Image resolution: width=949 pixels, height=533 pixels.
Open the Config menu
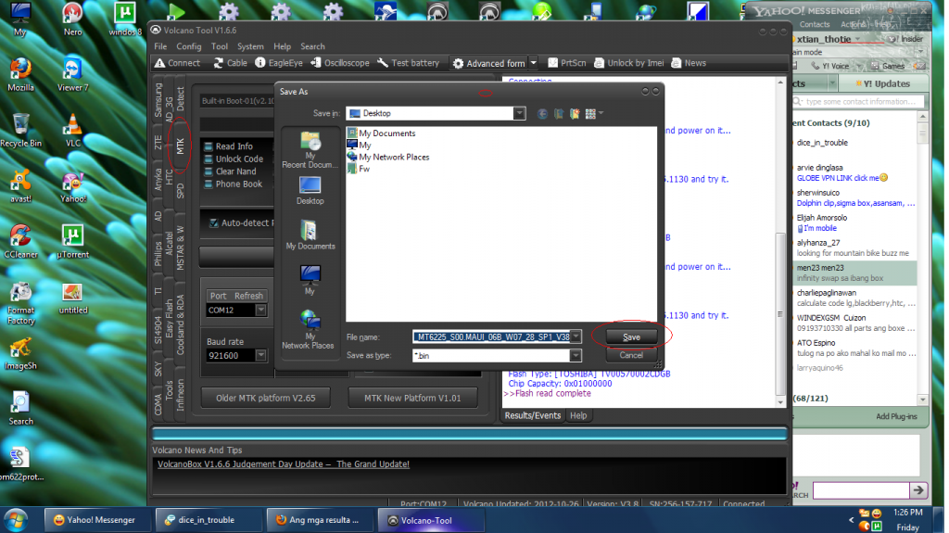(x=189, y=46)
